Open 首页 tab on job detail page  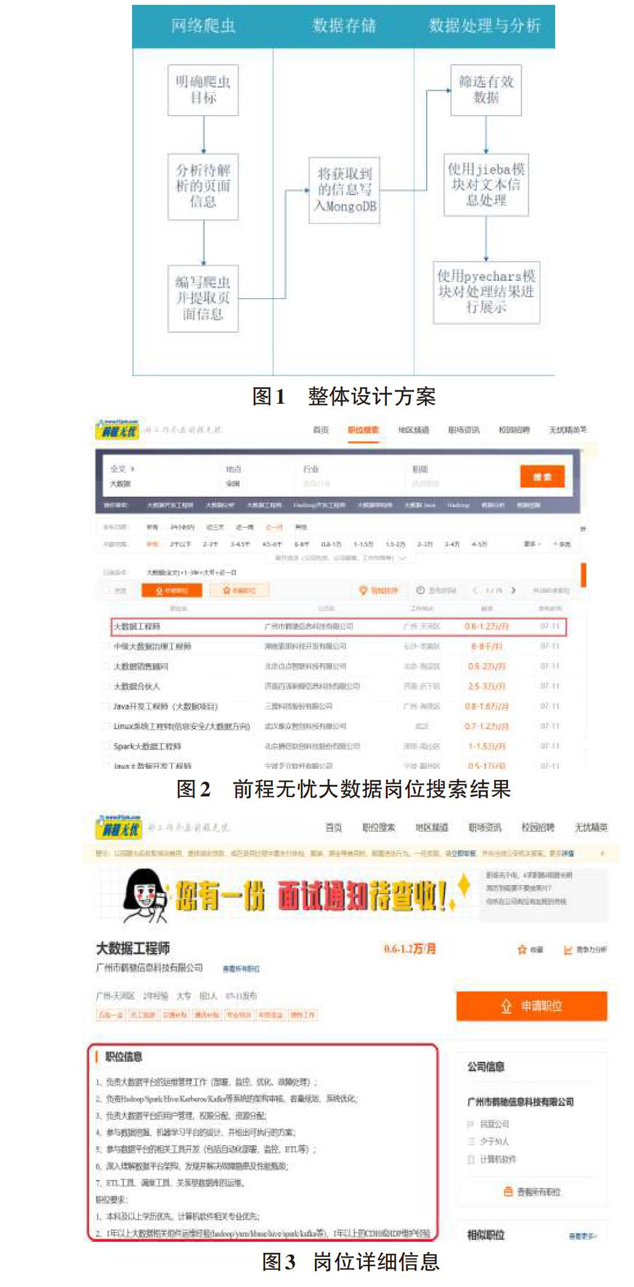click(334, 827)
